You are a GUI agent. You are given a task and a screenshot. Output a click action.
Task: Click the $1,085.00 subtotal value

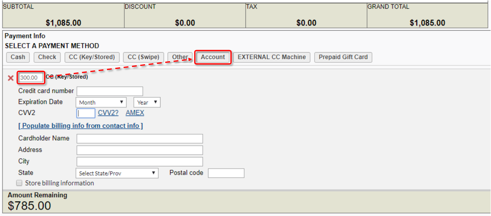click(63, 22)
